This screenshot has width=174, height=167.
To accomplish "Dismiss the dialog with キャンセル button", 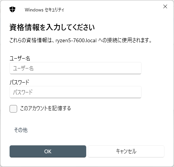I will (x=126, y=151).
